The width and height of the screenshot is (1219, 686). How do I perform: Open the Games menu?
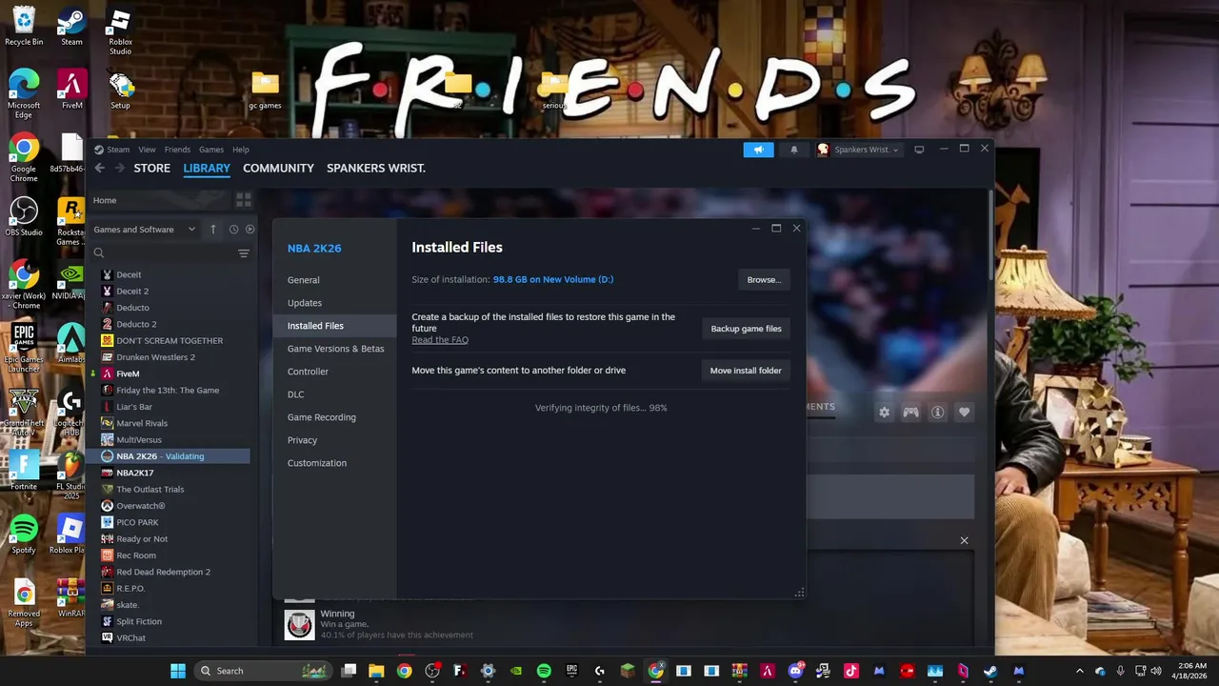point(211,150)
